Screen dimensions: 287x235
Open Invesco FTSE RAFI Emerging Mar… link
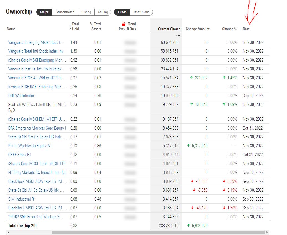(37, 87)
